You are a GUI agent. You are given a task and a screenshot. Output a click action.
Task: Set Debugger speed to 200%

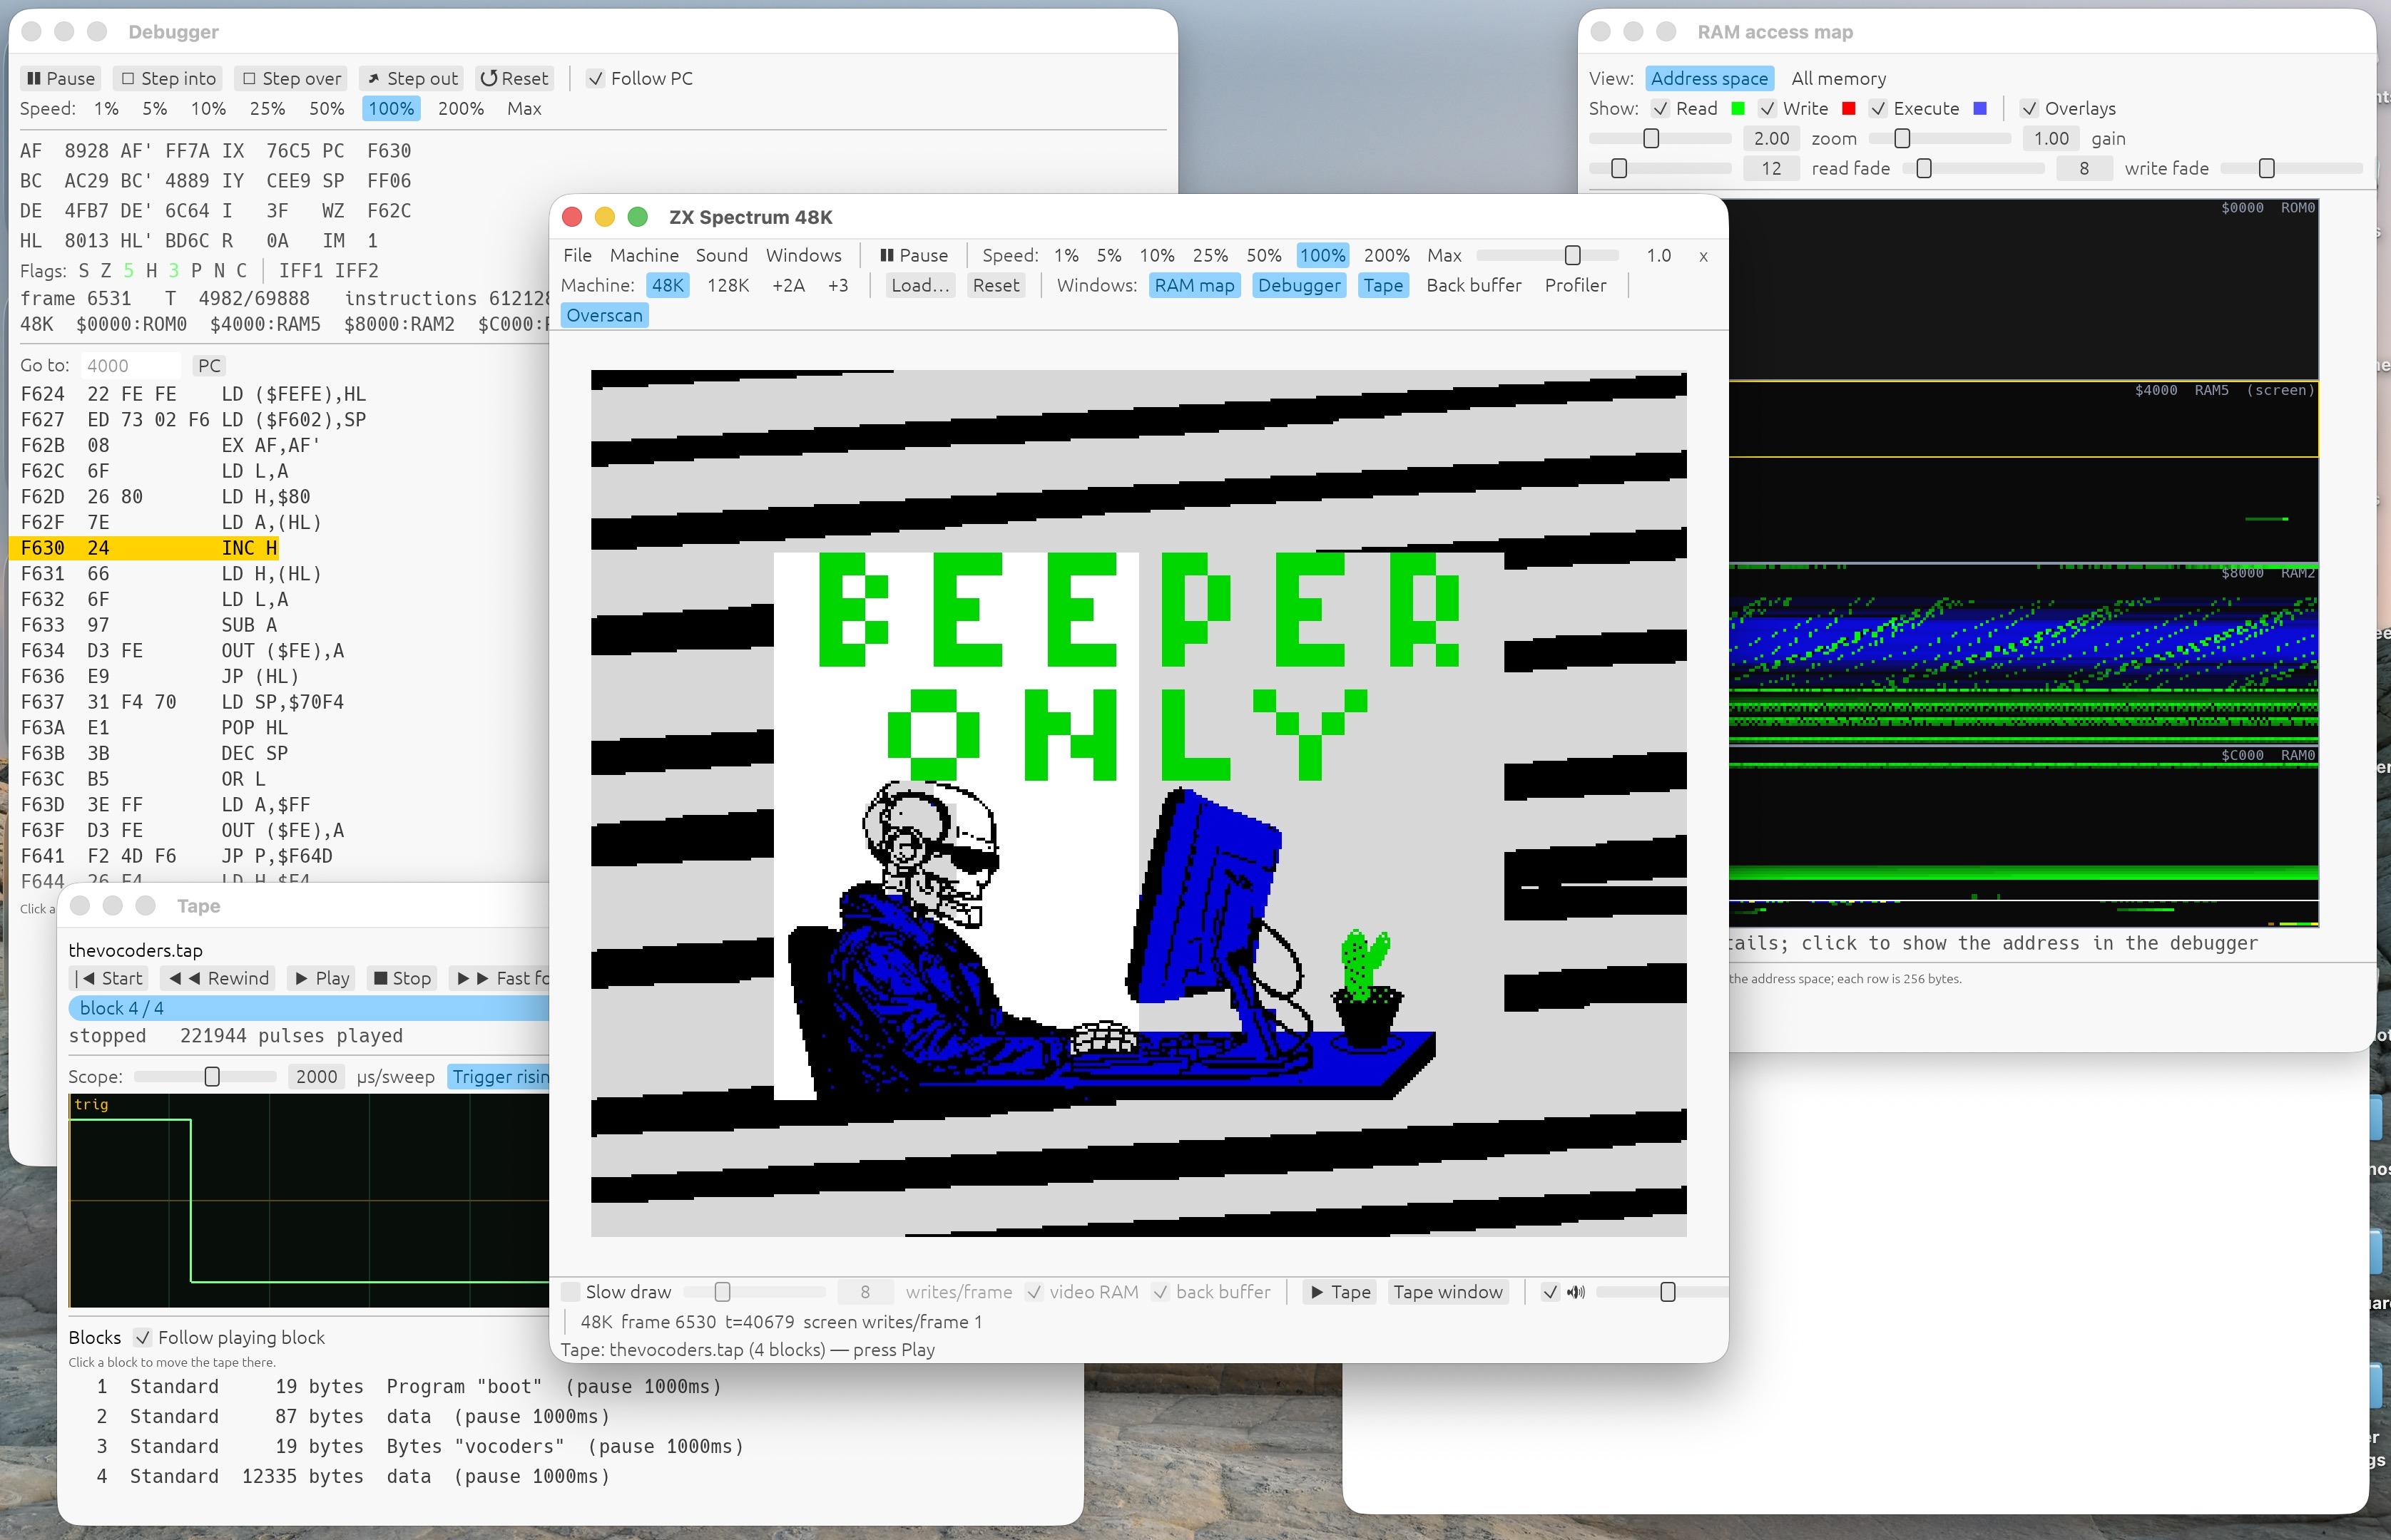pyautogui.click(x=460, y=109)
